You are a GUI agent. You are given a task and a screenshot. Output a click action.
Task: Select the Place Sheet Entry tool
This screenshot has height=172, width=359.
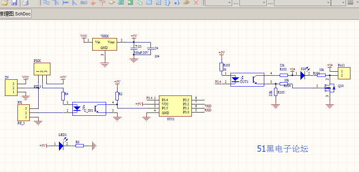[130, 2]
